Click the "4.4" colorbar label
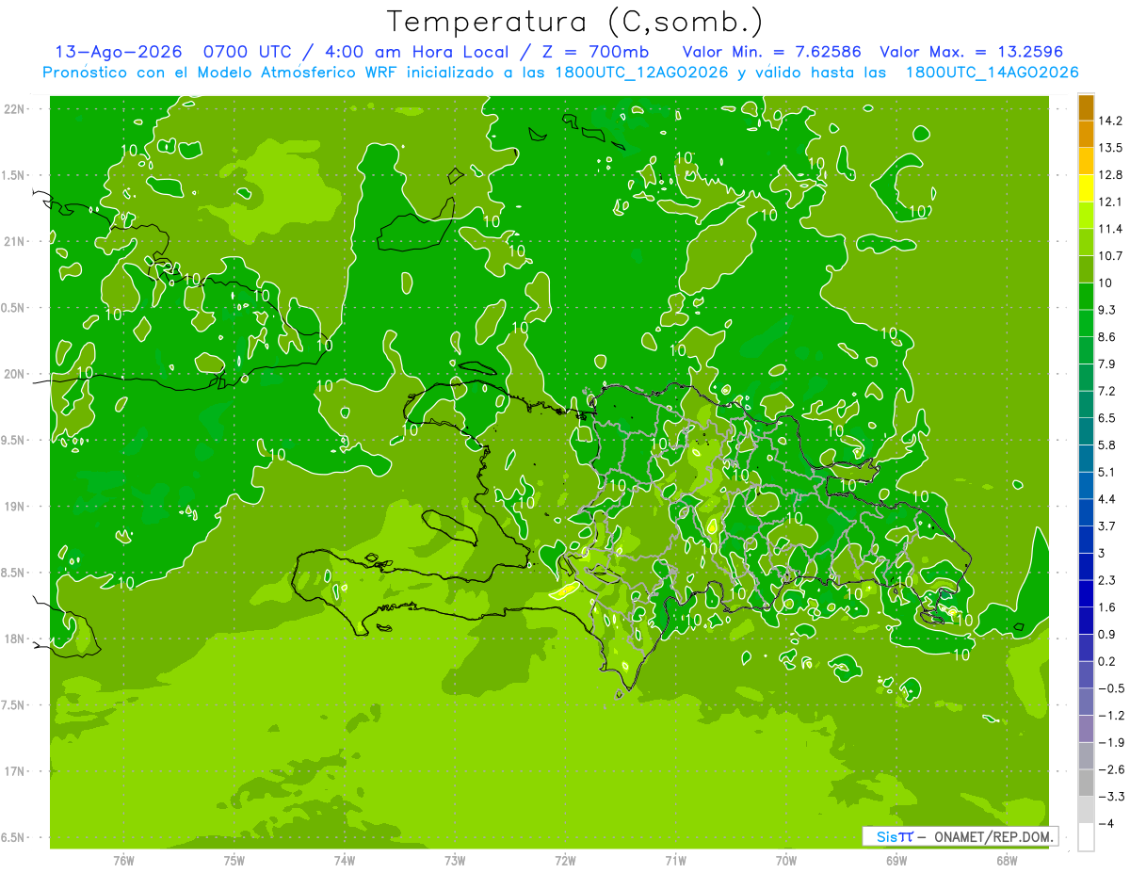Viewport: 1130px width, 873px height. (x=1108, y=499)
